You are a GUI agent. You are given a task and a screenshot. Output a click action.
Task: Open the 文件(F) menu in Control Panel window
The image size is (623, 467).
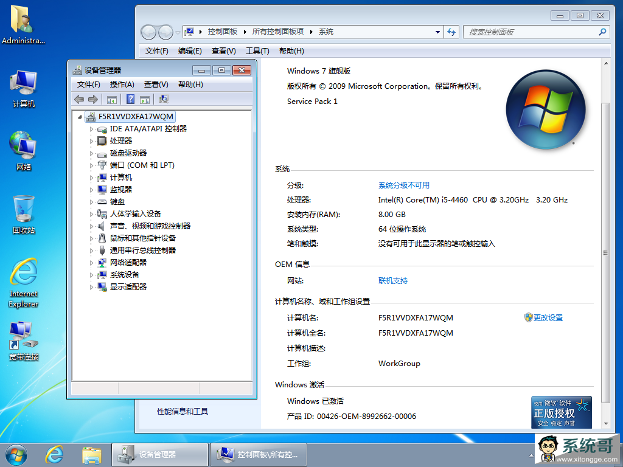pos(156,51)
